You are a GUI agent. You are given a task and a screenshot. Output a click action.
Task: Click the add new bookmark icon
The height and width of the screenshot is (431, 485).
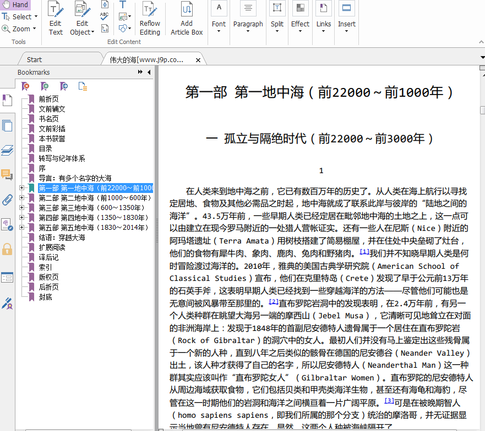coord(45,86)
